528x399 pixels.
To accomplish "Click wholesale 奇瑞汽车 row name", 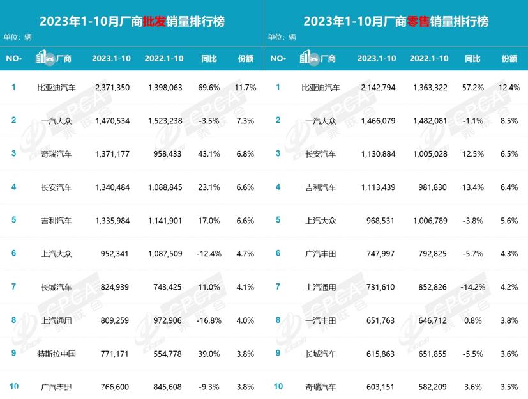I will (x=56, y=154).
